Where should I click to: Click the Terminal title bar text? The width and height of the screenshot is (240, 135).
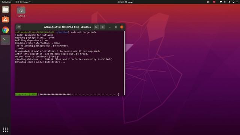67,27
